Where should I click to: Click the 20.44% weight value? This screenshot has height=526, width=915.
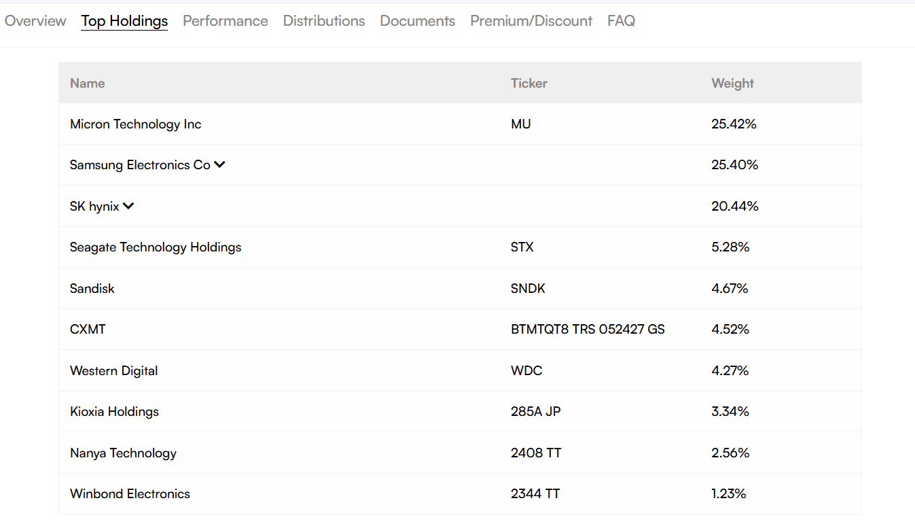pyautogui.click(x=735, y=206)
